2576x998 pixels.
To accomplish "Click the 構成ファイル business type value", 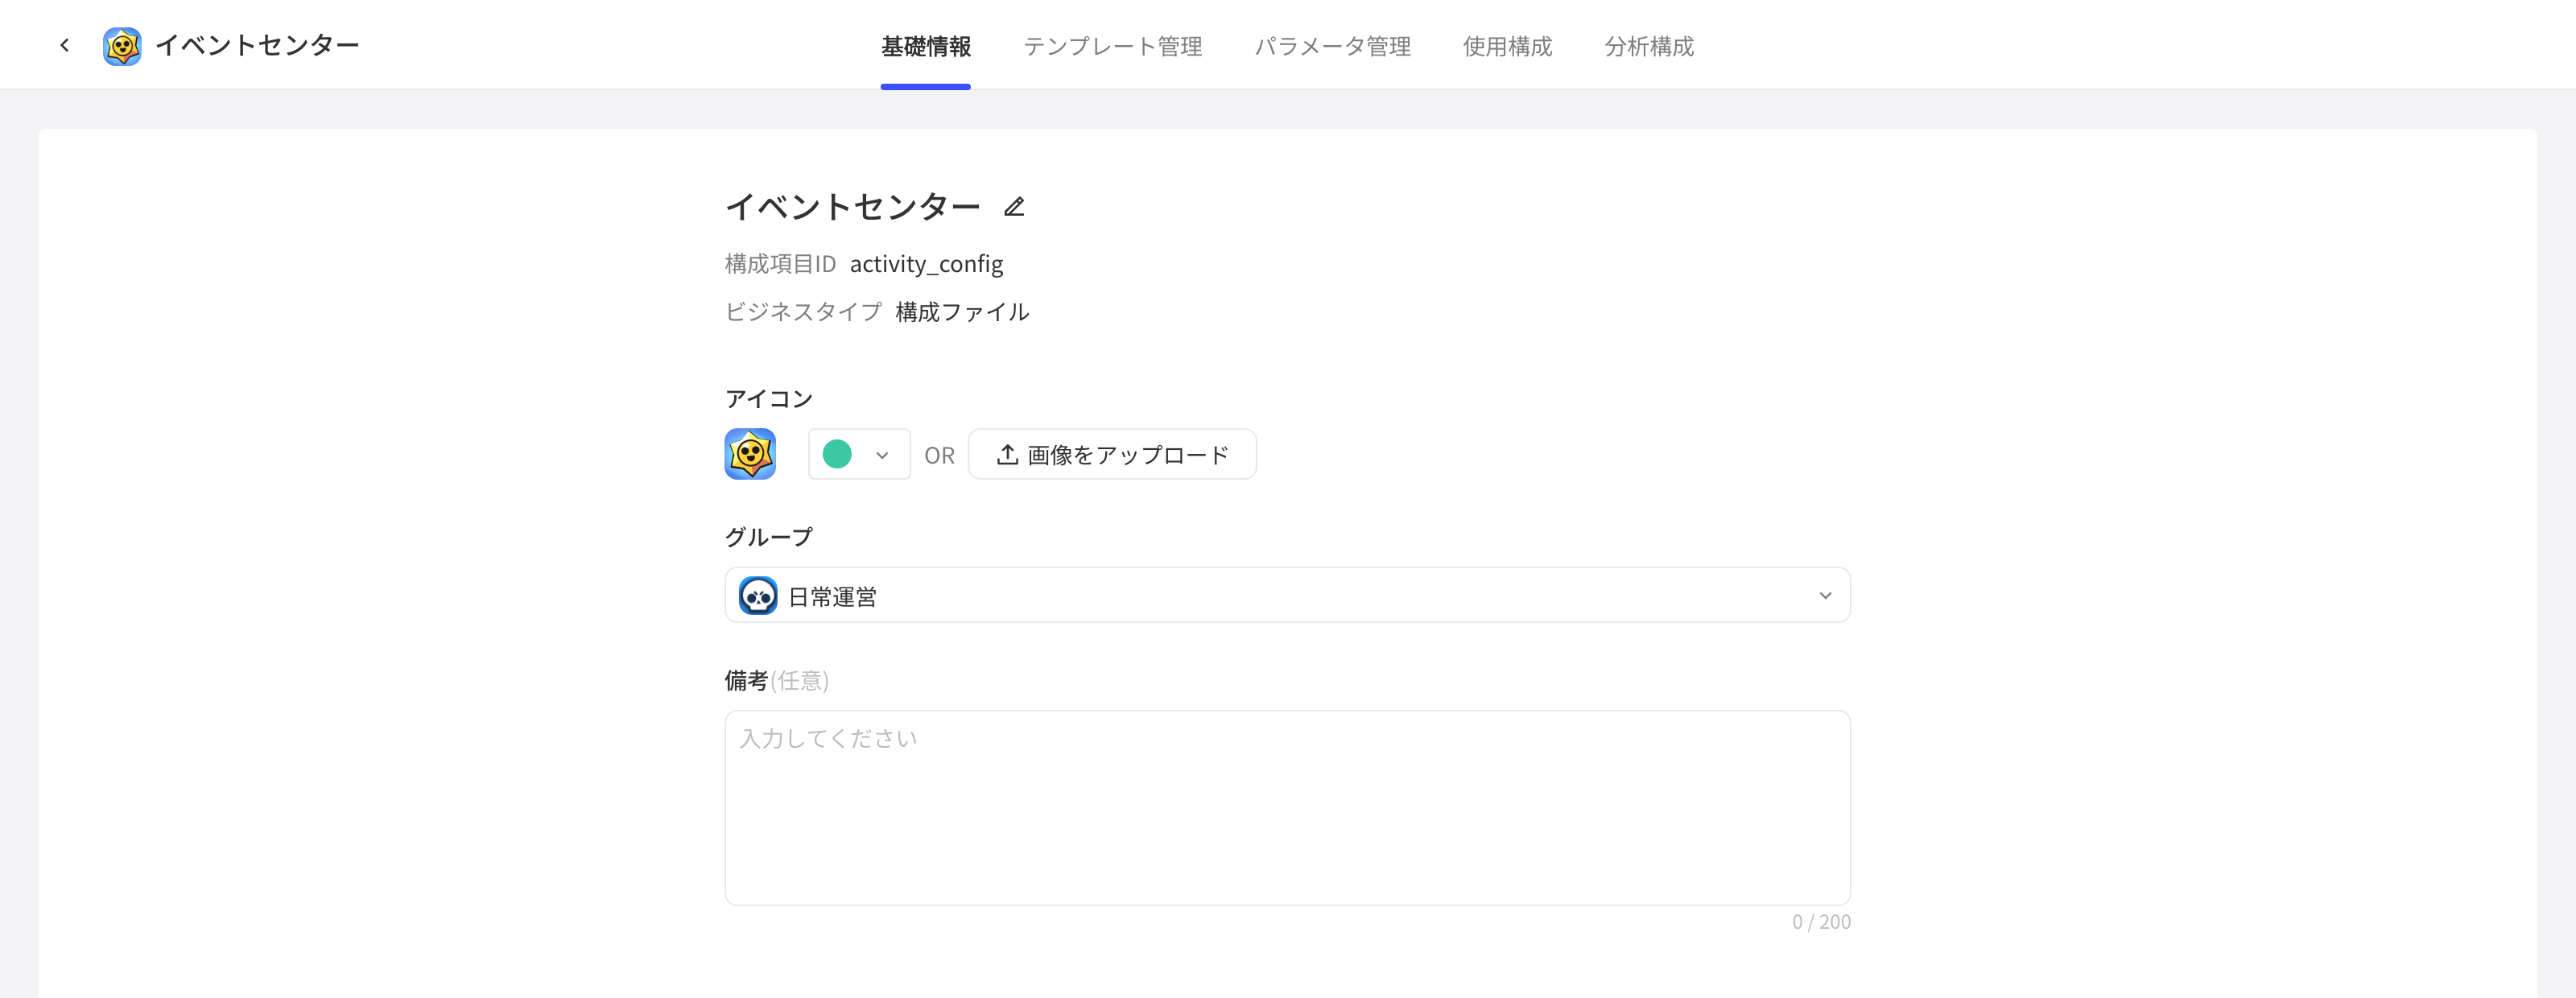I will 962,312.
